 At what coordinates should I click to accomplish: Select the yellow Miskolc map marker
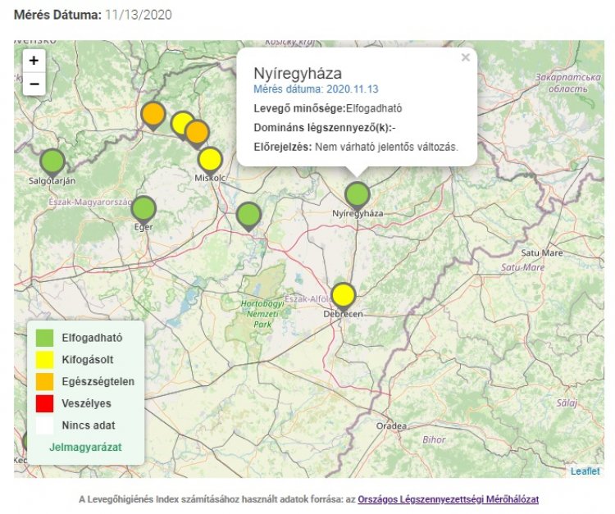point(210,158)
